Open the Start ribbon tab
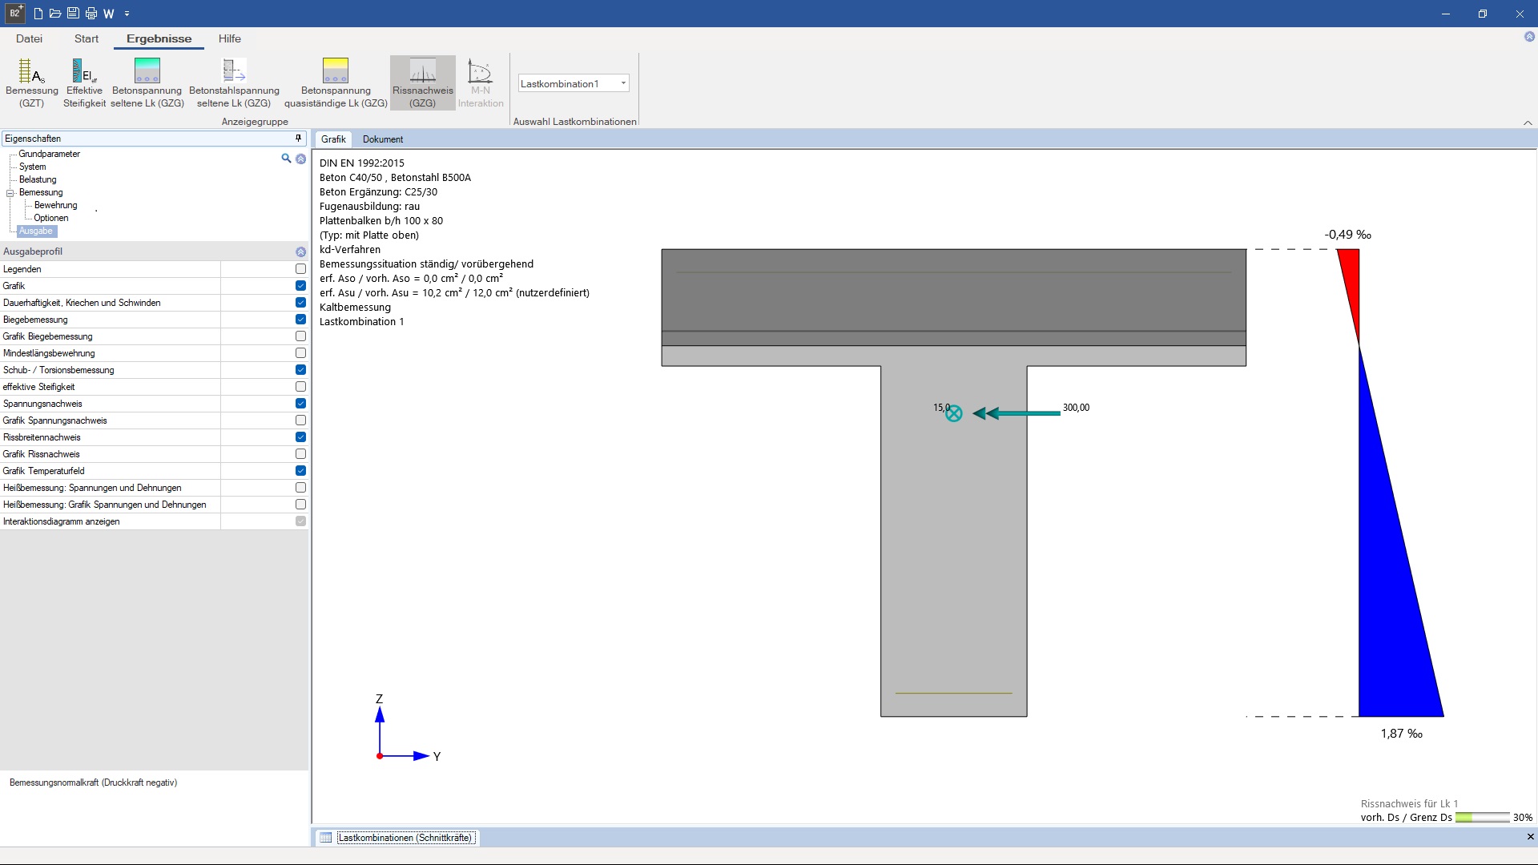Viewport: 1538px width, 865px height. [87, 38]
